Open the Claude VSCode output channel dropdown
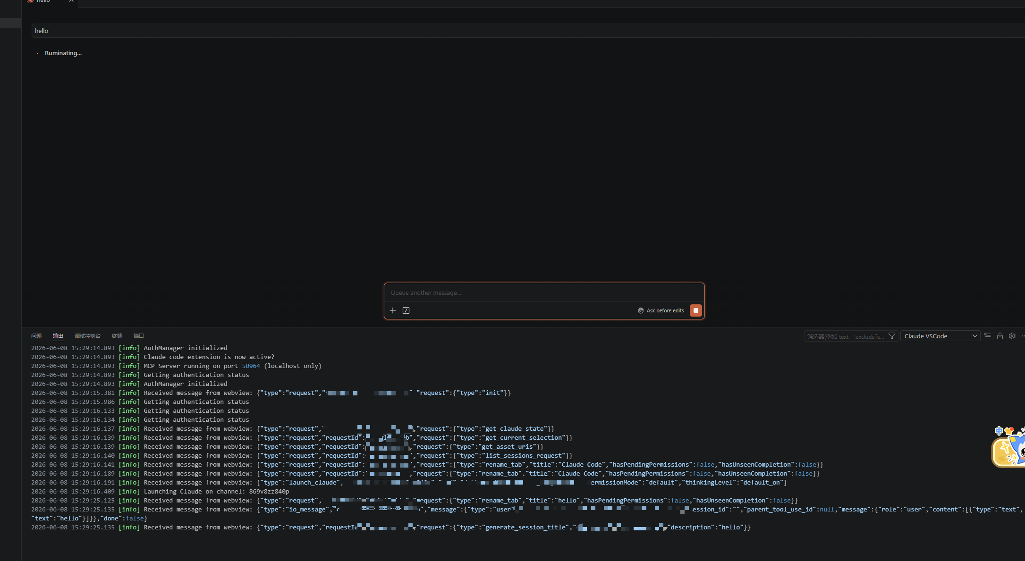Screen dimensions: 1025x561 coord(940,336)
